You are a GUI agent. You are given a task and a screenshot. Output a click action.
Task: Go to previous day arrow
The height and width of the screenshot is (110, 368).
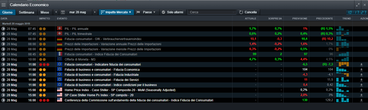click(56, 12)
